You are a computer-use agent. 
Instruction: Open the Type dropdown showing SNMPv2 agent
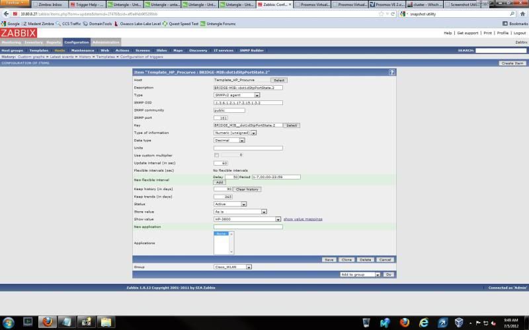[x=237, y=95]
